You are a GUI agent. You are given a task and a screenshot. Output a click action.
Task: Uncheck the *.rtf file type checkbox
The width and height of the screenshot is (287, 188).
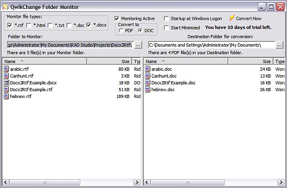(10, 25)
